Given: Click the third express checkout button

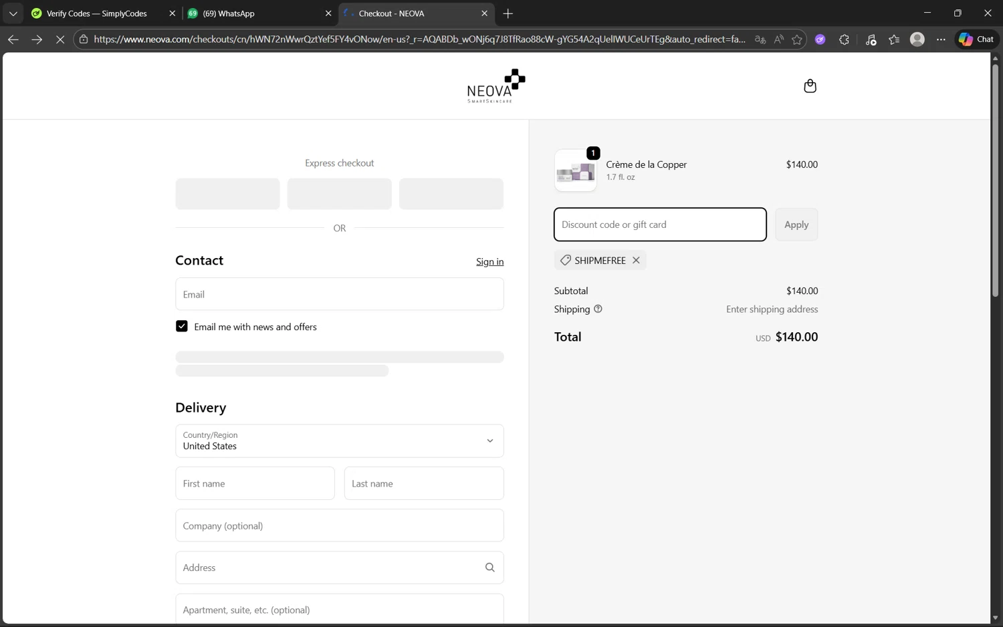Looking at the screenshot, I should point(451,194).
